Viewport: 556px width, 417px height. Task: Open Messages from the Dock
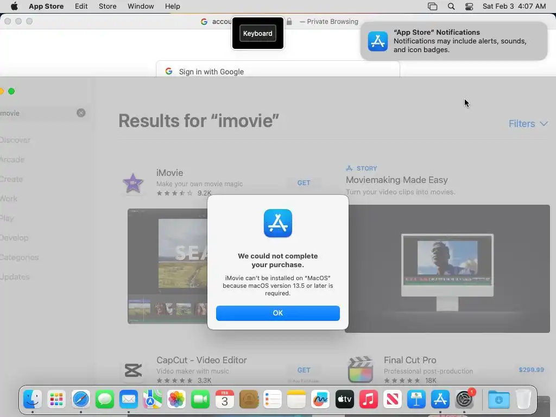(105, 400)
